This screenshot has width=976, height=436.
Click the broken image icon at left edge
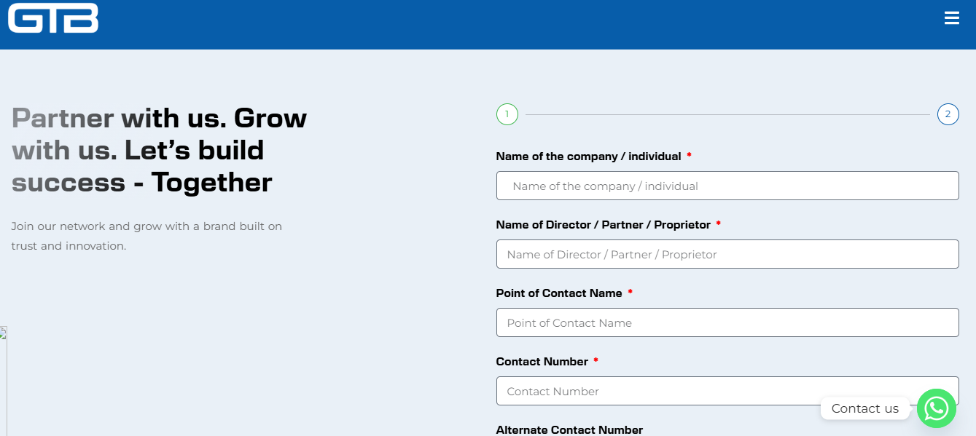tap(3, 333)
